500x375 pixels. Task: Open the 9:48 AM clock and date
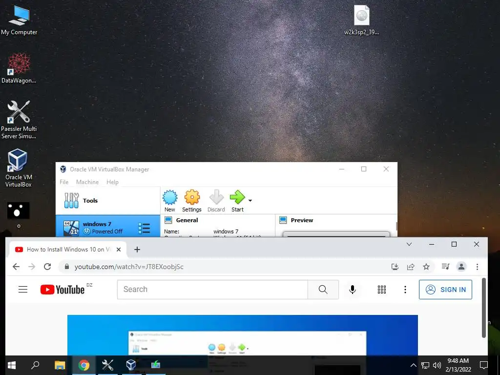point(458,365)
